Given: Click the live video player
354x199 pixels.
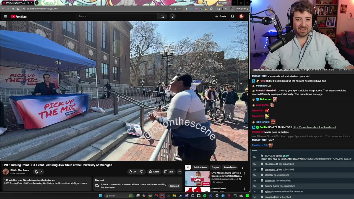Looking at the screenshot, I should coord(124,91).
